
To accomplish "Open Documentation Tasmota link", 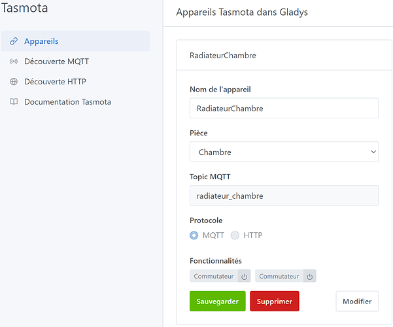I will click(67, 102).
